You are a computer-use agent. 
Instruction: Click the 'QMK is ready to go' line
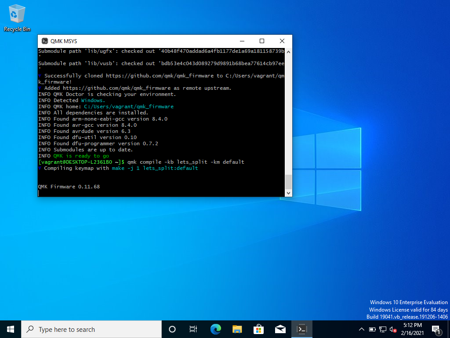tap(74, 156)
